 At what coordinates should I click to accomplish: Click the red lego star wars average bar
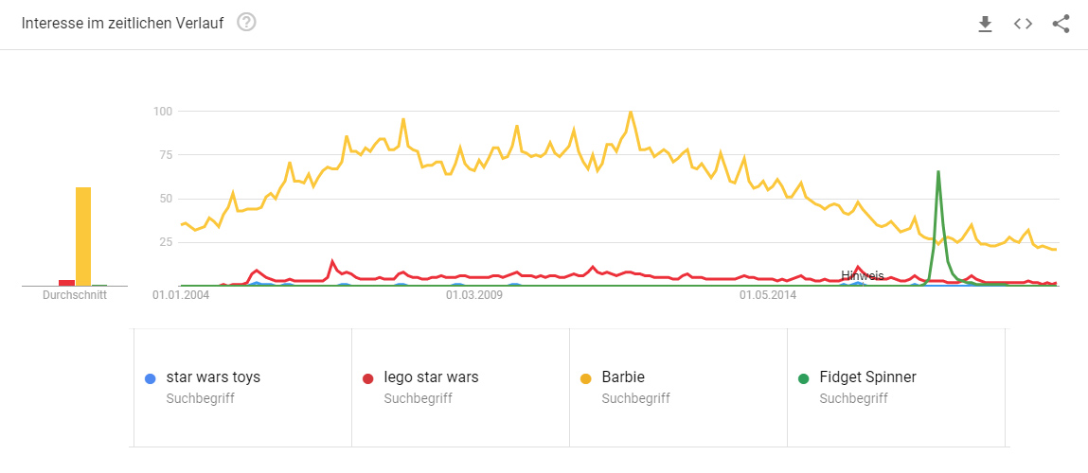[66, 282]
